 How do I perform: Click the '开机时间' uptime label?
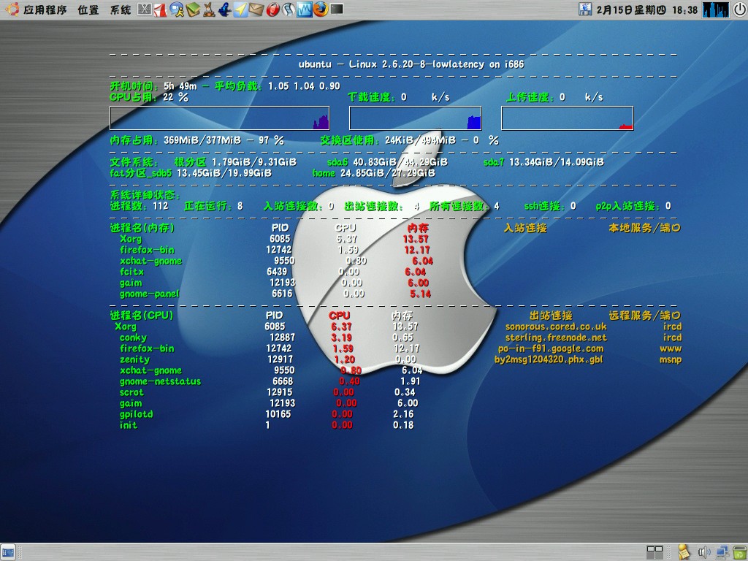point(134,86)
